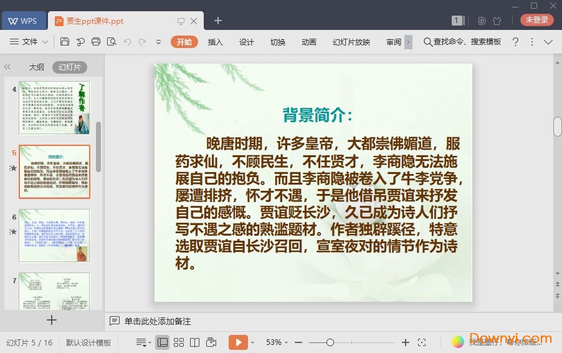Undo the last action
Screen dimensions: 562x353
click(127, 42)
